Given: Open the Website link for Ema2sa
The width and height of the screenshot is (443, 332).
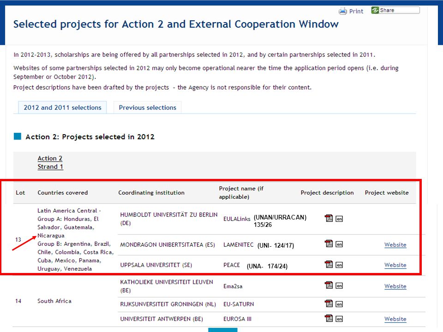Looking at the screenshot, I should (x=395, y=286).
